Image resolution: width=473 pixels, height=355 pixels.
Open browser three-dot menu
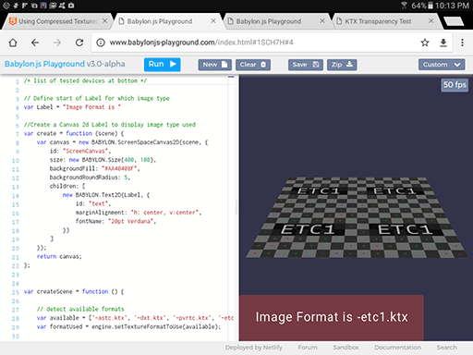pos(462,43)
